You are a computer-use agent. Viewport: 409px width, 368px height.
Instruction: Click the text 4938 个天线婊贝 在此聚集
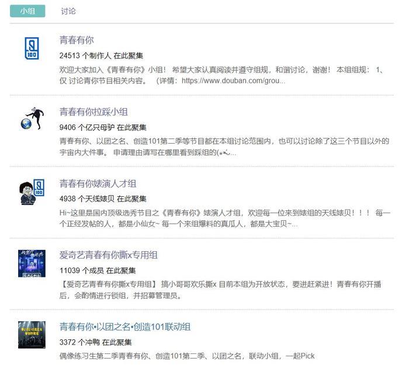pyautogui.click(x=103, y=199)
